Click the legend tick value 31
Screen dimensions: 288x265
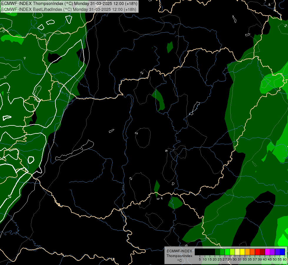point(240,259)
